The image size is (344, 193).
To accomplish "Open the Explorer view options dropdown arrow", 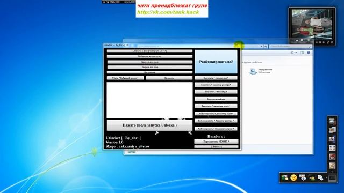I will [296, 53].
